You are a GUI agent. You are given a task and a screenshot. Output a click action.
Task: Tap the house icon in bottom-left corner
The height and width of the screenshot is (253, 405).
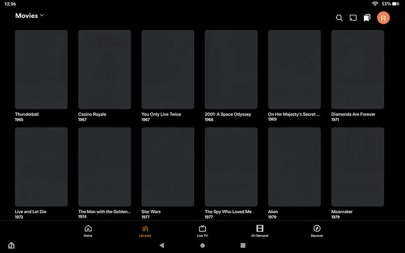[x=11, y=245]
